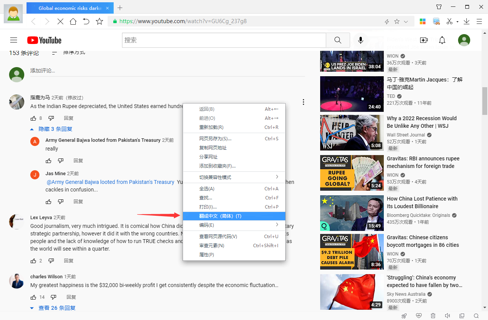The image size is (488, 320).
Task: Click the status bar trash icon
Action: click(433, 316)
